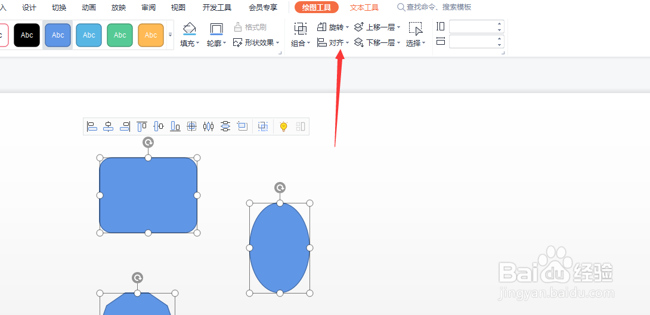
Task: Open the Transitions (切换) tab
Action: tap(59, 8)
